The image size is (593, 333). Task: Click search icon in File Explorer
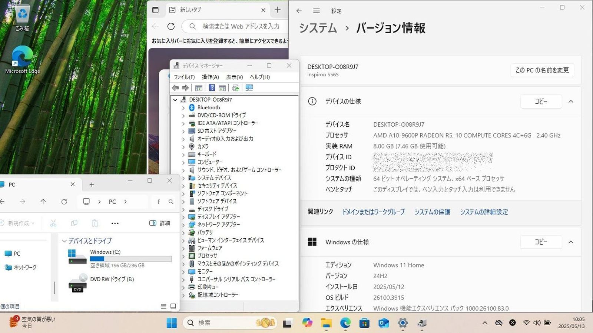click(x=171, y=202)
